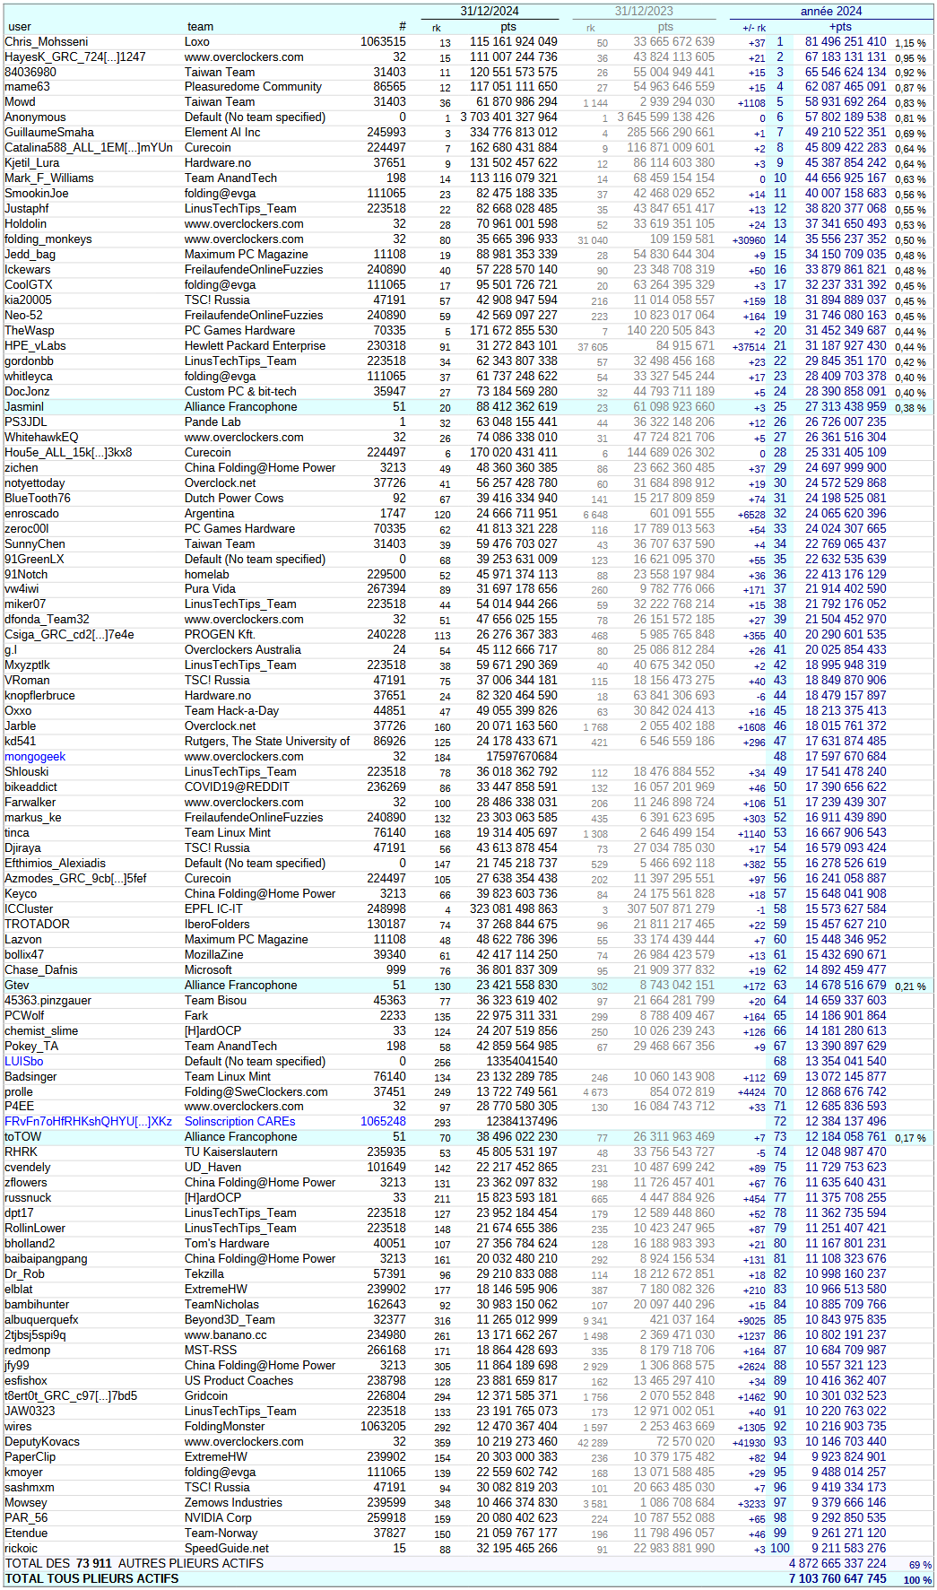
Task: Open the LUISbo user link
Action: (24, 1062)
